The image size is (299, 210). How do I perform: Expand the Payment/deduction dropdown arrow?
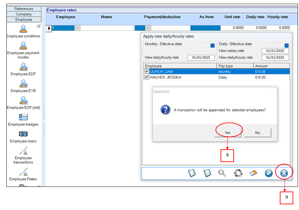[x=148, y=28]
